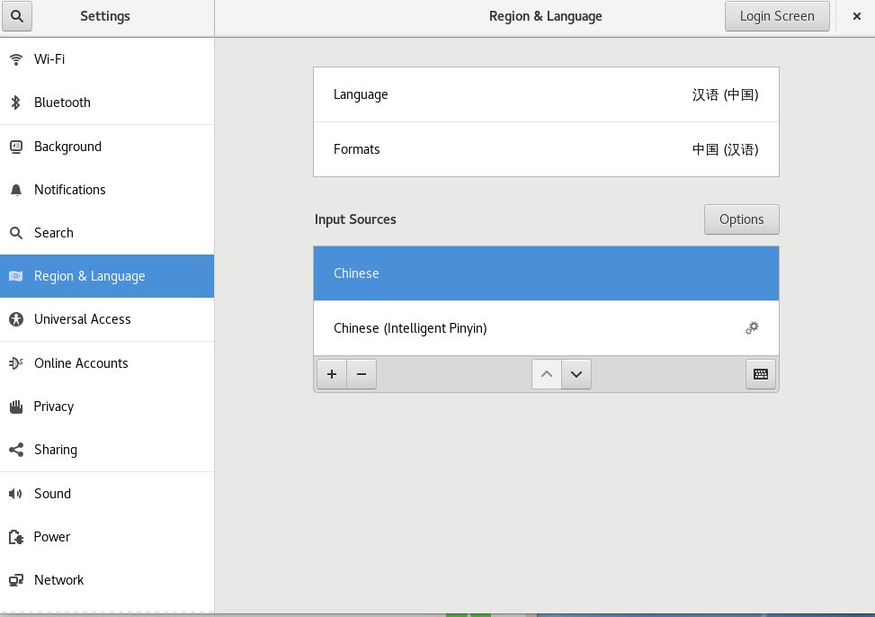Open Sound settings
The image size is (875, 617).
click(x=107, y=494)
